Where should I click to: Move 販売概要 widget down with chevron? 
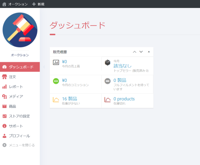(x=141, y=52)
